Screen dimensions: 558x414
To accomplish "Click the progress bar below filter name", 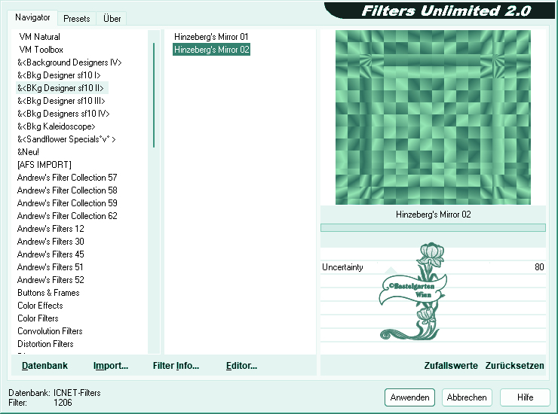I will click(433, 227).
